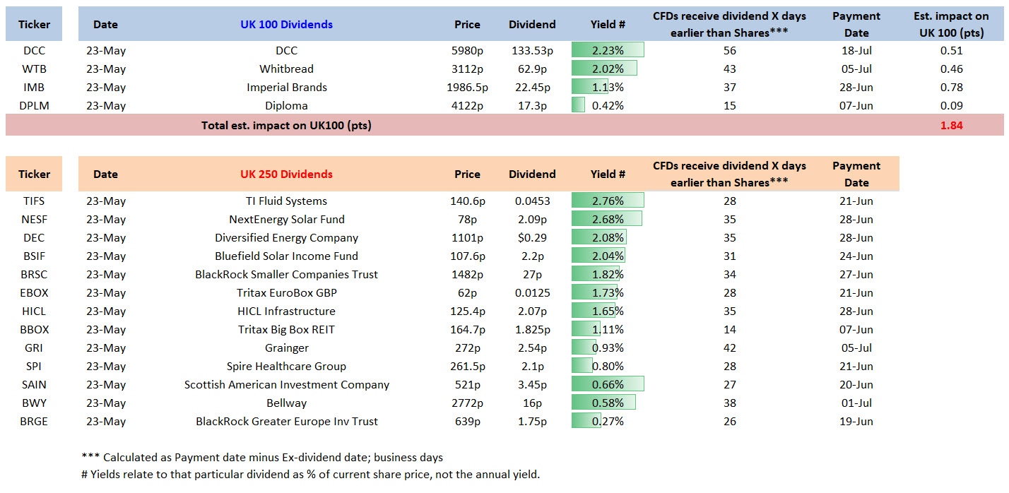
Task: Click the 2.76% yield bar
Action: (x=608, y=200)
